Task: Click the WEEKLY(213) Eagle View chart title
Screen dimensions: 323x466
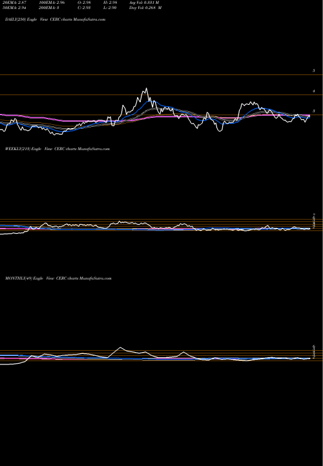Action: tap(57, 149)
